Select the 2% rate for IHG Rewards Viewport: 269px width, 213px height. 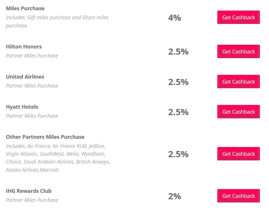point(175,196)
